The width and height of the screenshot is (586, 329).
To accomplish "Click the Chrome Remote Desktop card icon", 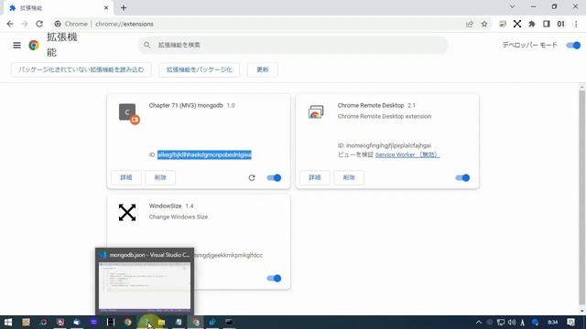I will [316, 111].
